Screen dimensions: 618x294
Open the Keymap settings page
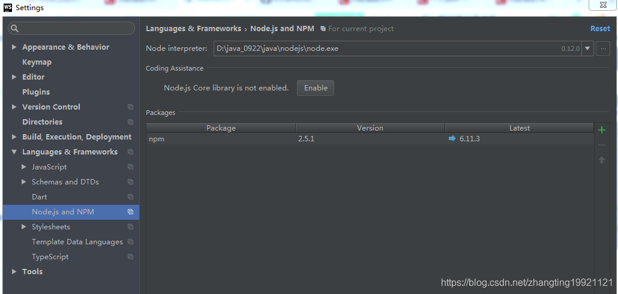[37, 62]
